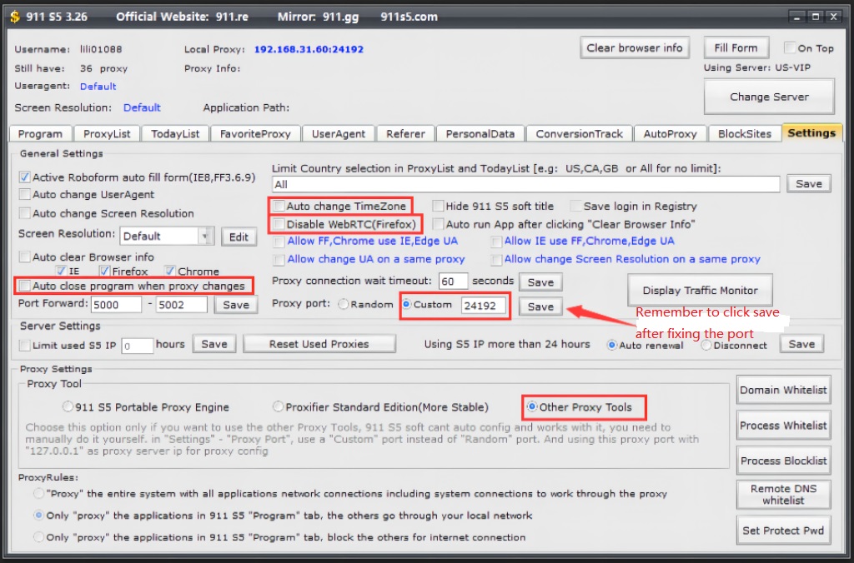Choose Random proxy port option

pos(344,305)
